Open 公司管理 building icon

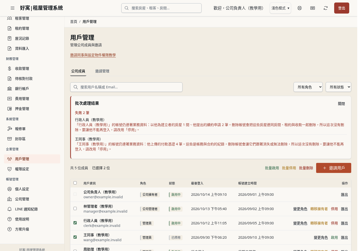coord(10,199)
